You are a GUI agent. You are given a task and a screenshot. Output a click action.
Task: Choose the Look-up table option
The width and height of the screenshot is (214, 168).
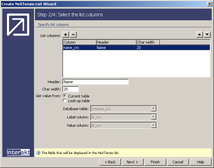65,101
